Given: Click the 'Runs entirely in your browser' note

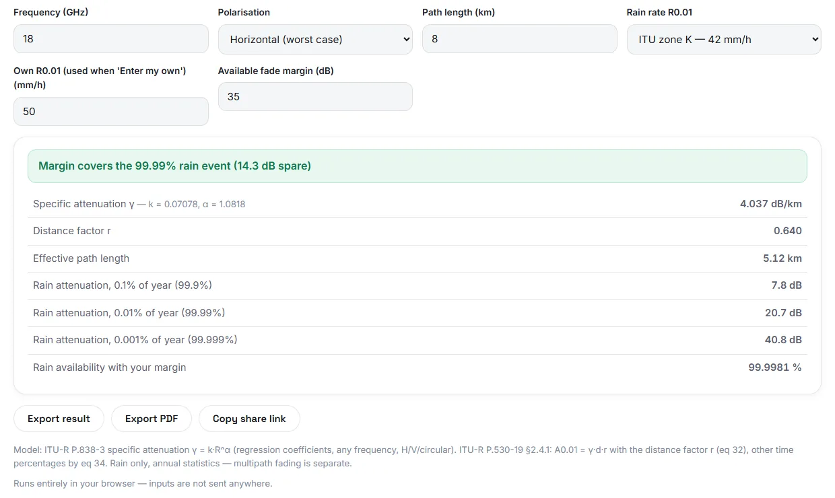Looking at the screenshot, I should pos(143,483).
